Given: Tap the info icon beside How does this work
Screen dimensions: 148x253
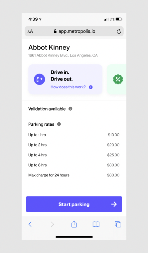Looking at the screenshot, I should [x=91, y=87].
